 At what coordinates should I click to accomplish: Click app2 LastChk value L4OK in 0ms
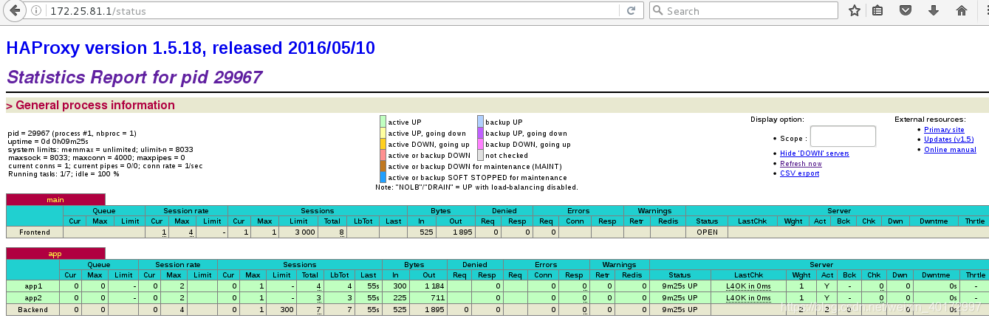coord(748,297)
